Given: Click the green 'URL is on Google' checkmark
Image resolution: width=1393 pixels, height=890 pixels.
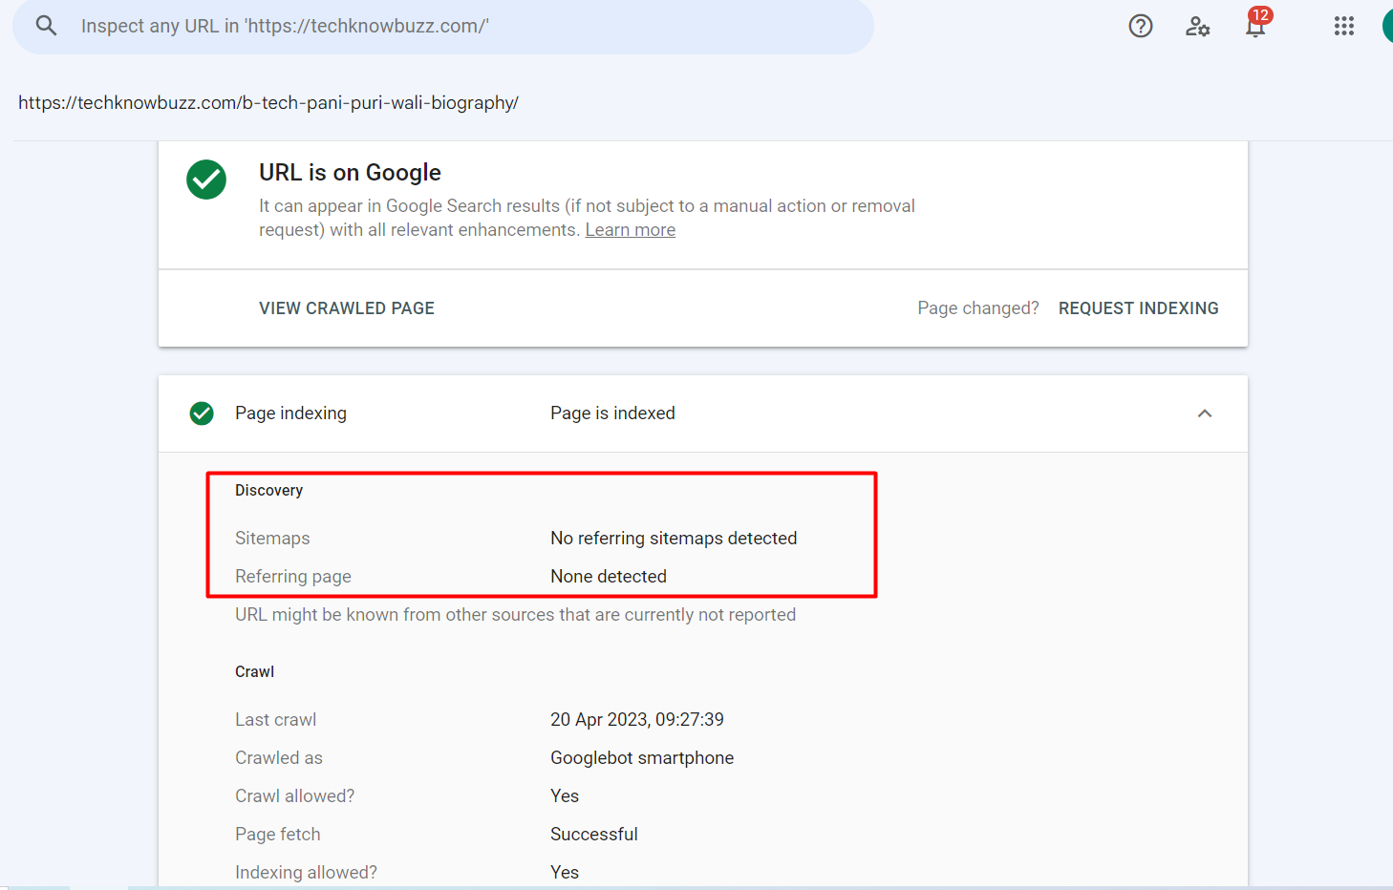Looking at the screenshot, I should point(205,180).
